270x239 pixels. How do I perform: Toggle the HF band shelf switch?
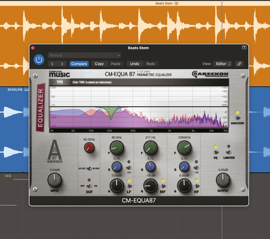[196, 167]
